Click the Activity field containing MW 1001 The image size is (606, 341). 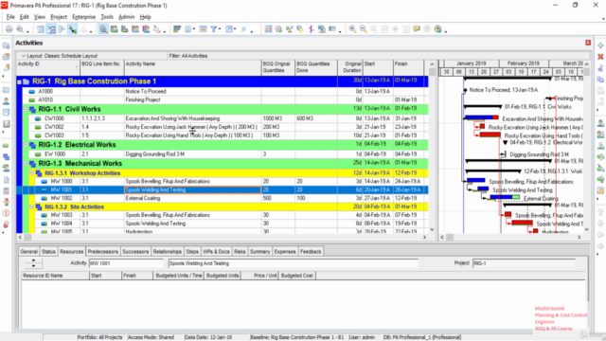click(x=126, y=263)
